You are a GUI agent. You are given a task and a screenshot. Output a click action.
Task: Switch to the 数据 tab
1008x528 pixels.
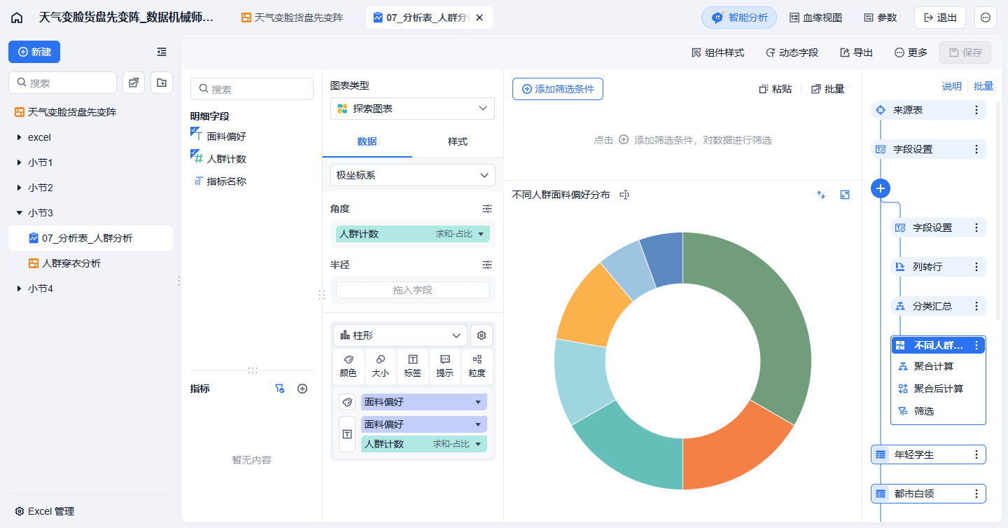coord(367,141)
